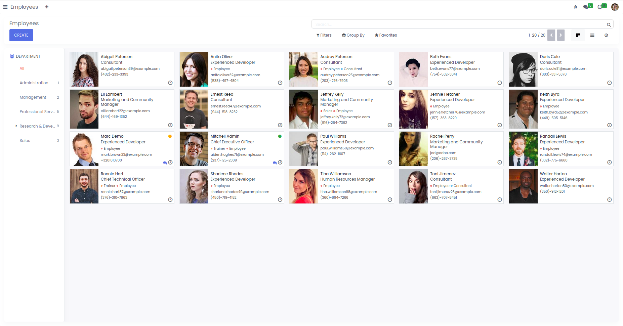Open Mitchell Admin's photo thumbnail
The height and width of the screenshot is (326, 623).
point(194,149)
